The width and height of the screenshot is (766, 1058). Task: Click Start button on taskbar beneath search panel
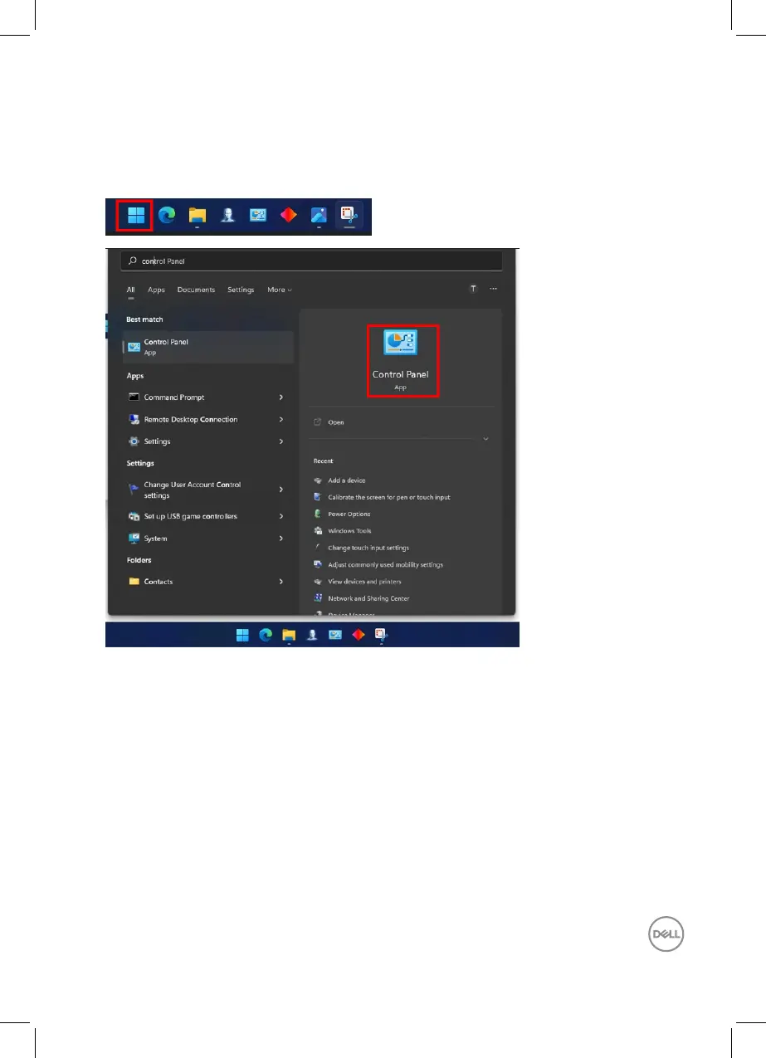(242, 636)
